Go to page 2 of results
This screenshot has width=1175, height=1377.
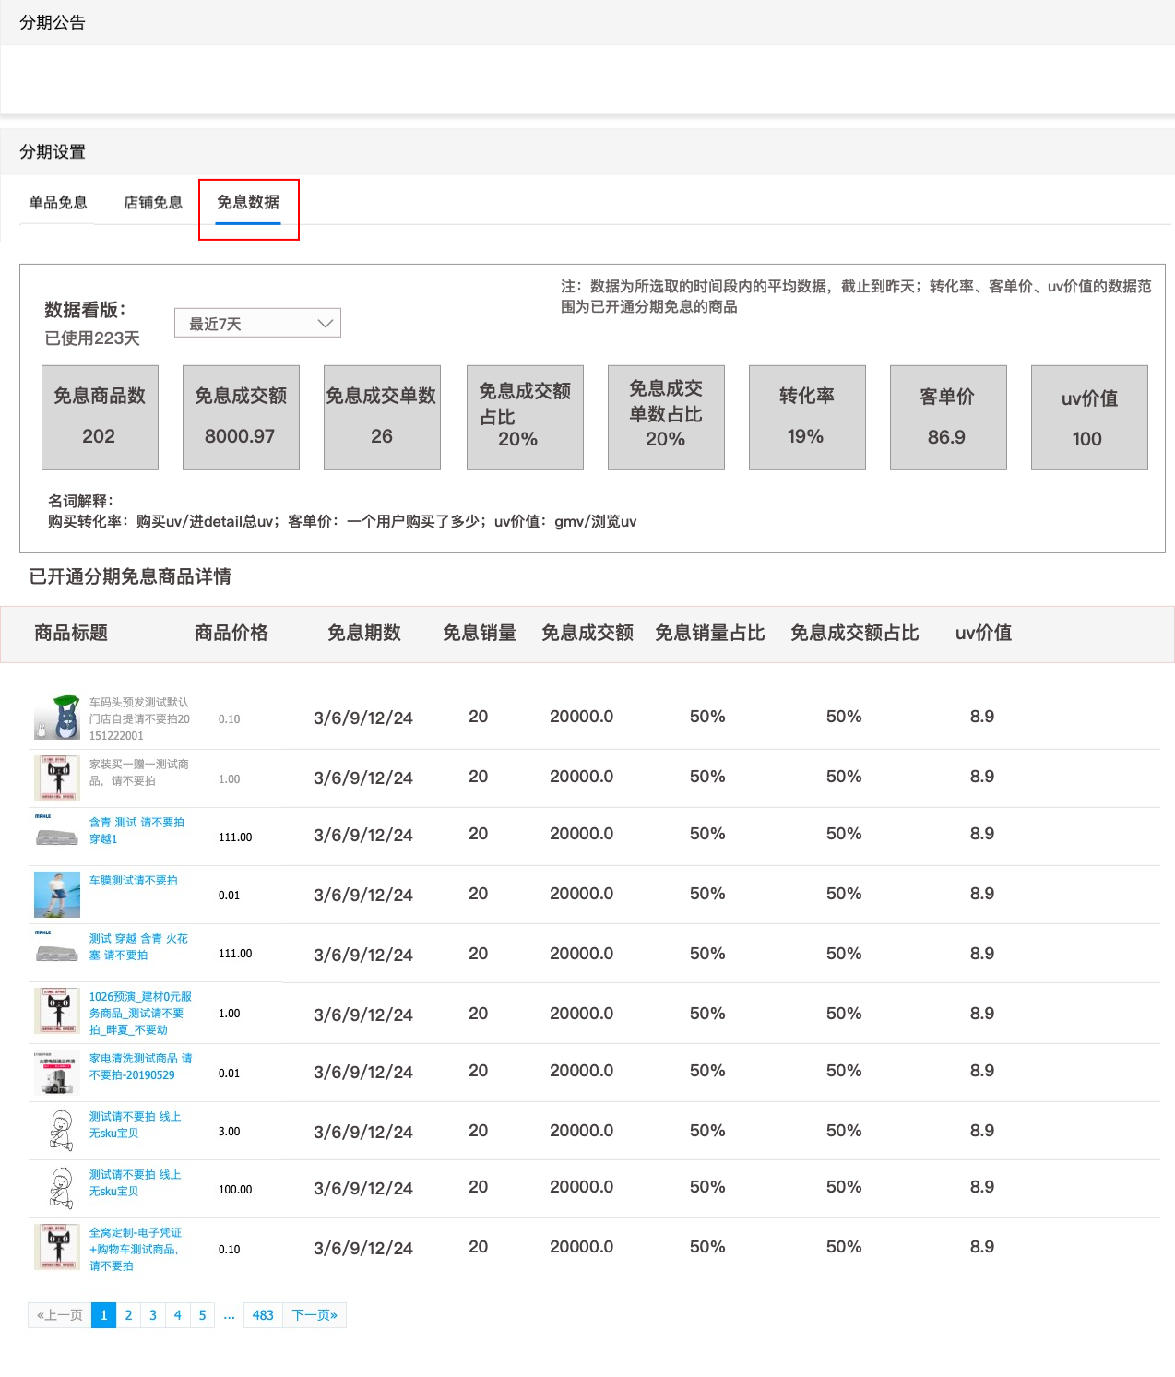click(x=128, y=1315)
